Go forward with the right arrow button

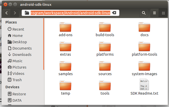tap(15, 13)
